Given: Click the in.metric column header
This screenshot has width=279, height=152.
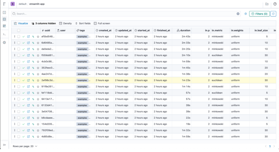Looking at the screenshot, I should 217,31.
